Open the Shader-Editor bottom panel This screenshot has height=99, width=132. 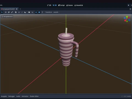coord(34,96)
